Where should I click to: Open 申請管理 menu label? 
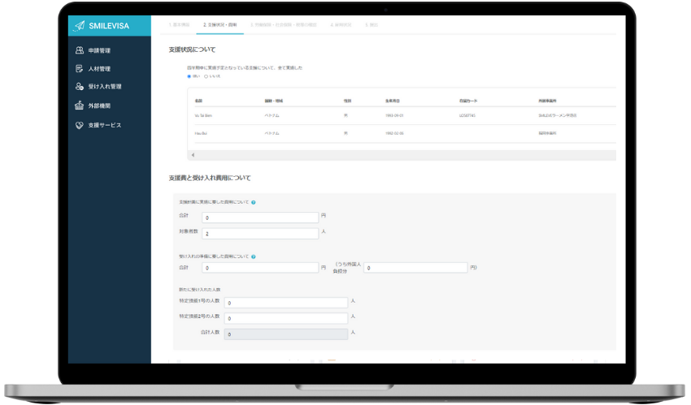pos(99,50)
